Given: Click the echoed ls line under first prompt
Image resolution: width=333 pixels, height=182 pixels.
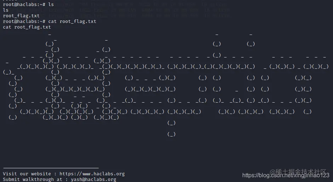Looking at the screenshot, I should pos(6,10).
